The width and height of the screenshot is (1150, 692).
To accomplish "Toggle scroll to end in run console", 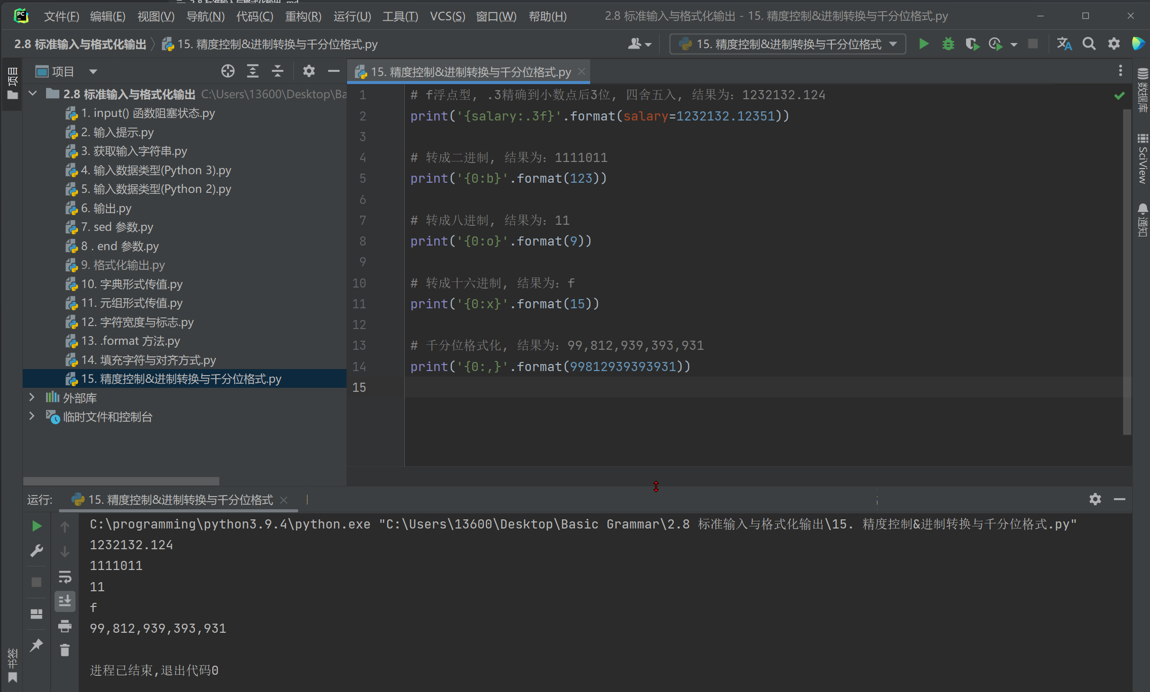I will 65,601.
